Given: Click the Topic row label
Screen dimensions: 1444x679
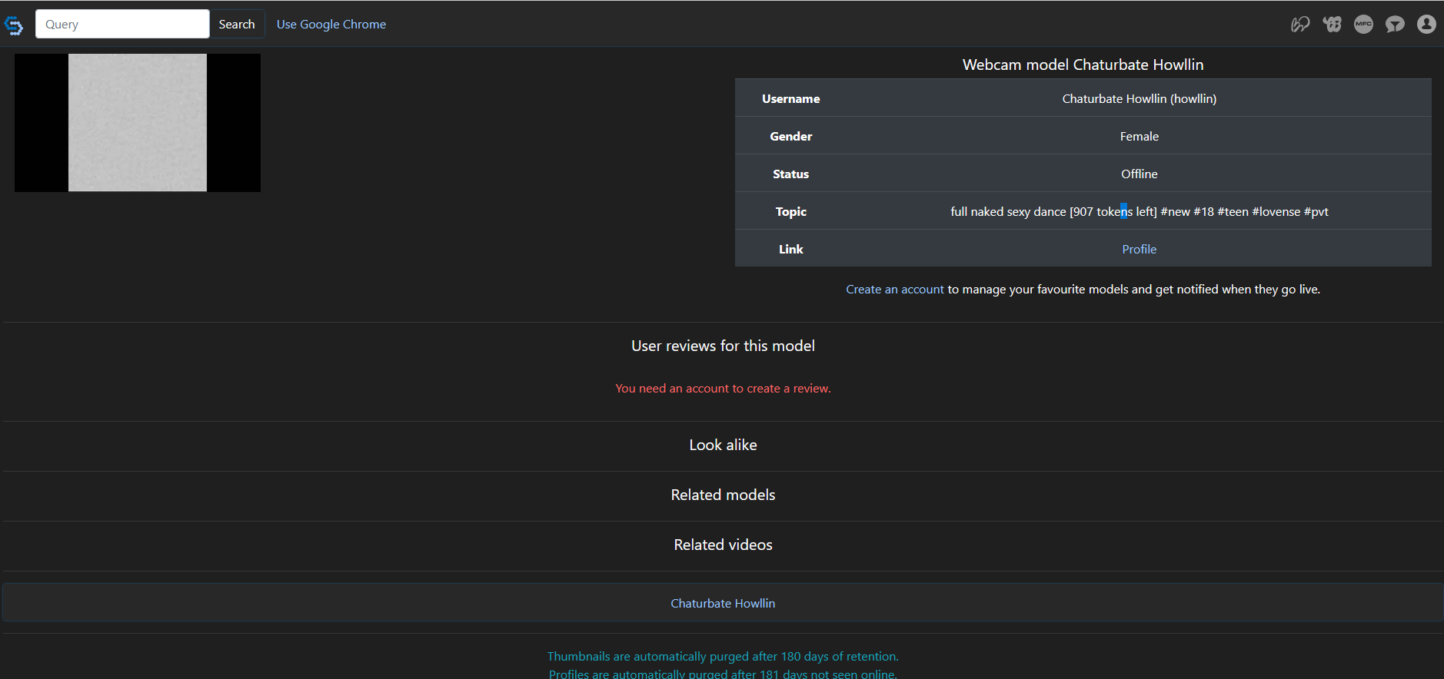Looking at the screenshot, I should (790, 211).
